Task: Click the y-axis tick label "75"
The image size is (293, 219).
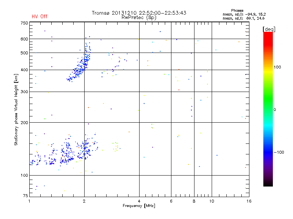Action: click(26, 196)
